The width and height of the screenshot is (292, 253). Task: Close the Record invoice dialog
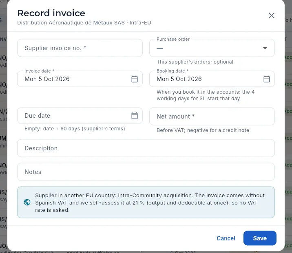[272, 15]
